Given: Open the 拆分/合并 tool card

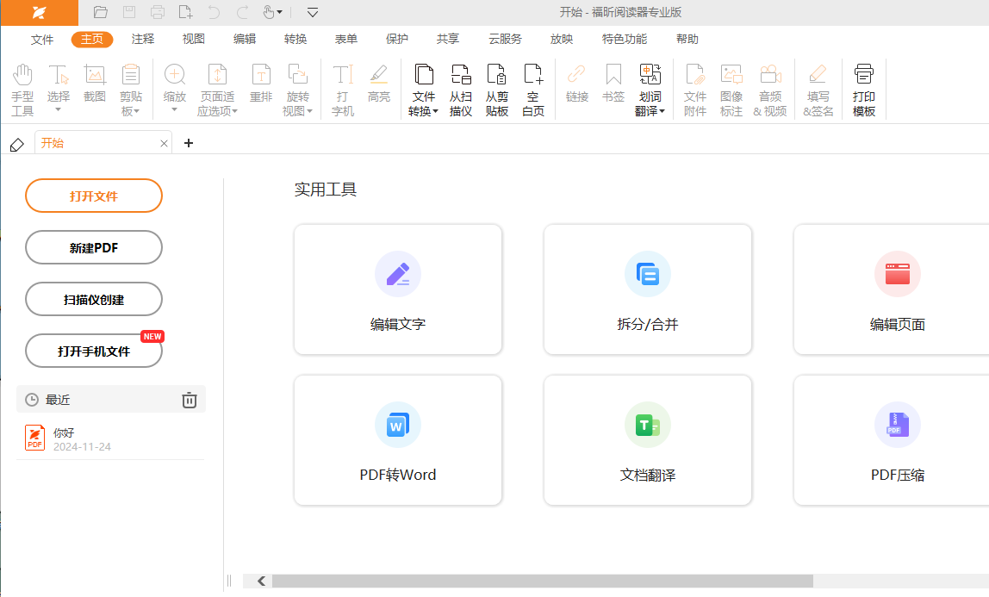Looking at the screenshot, I should tap(648, 290).
